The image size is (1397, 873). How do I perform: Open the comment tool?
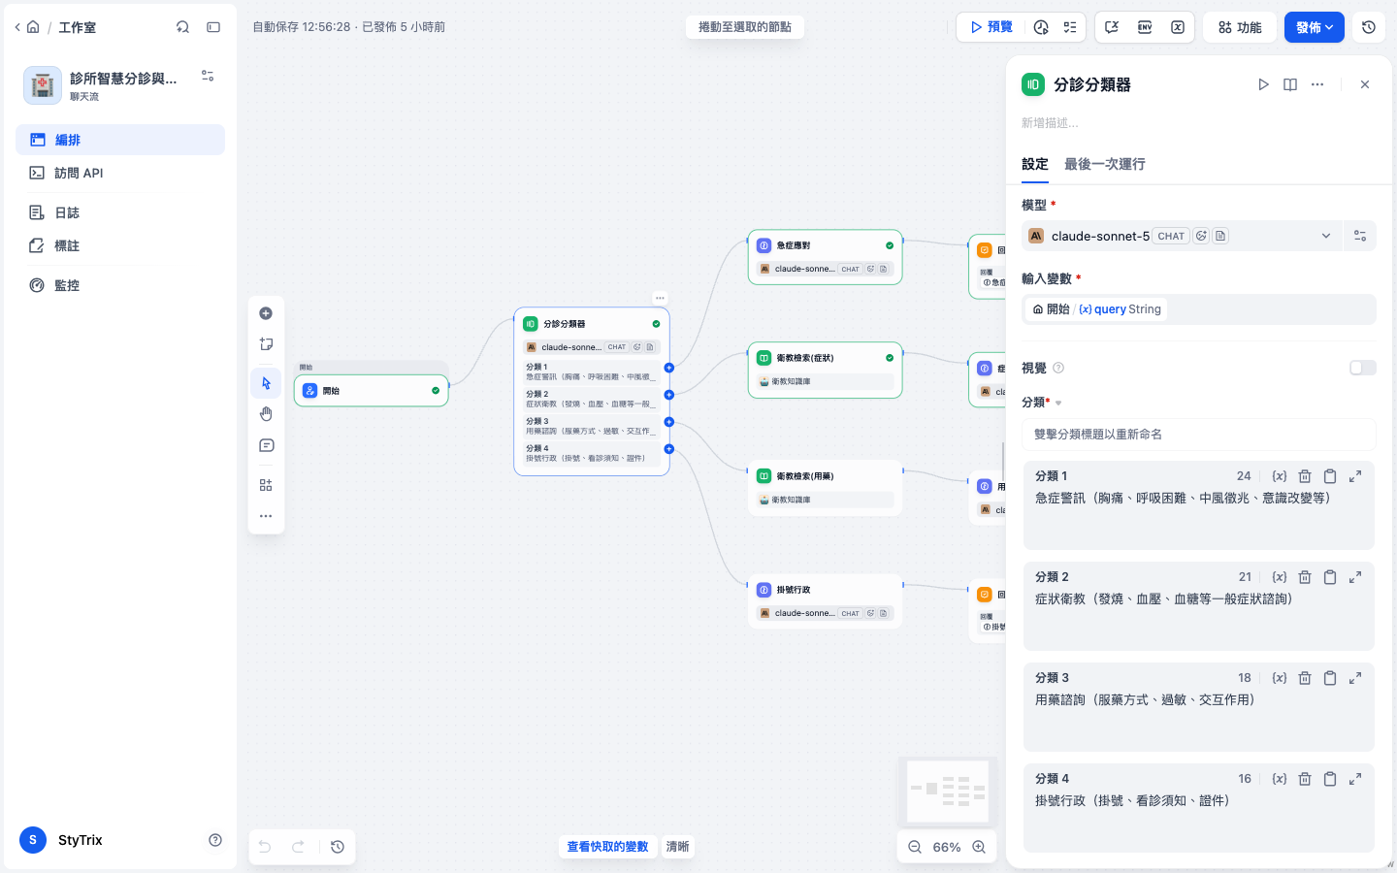click(x=266, y=446)
